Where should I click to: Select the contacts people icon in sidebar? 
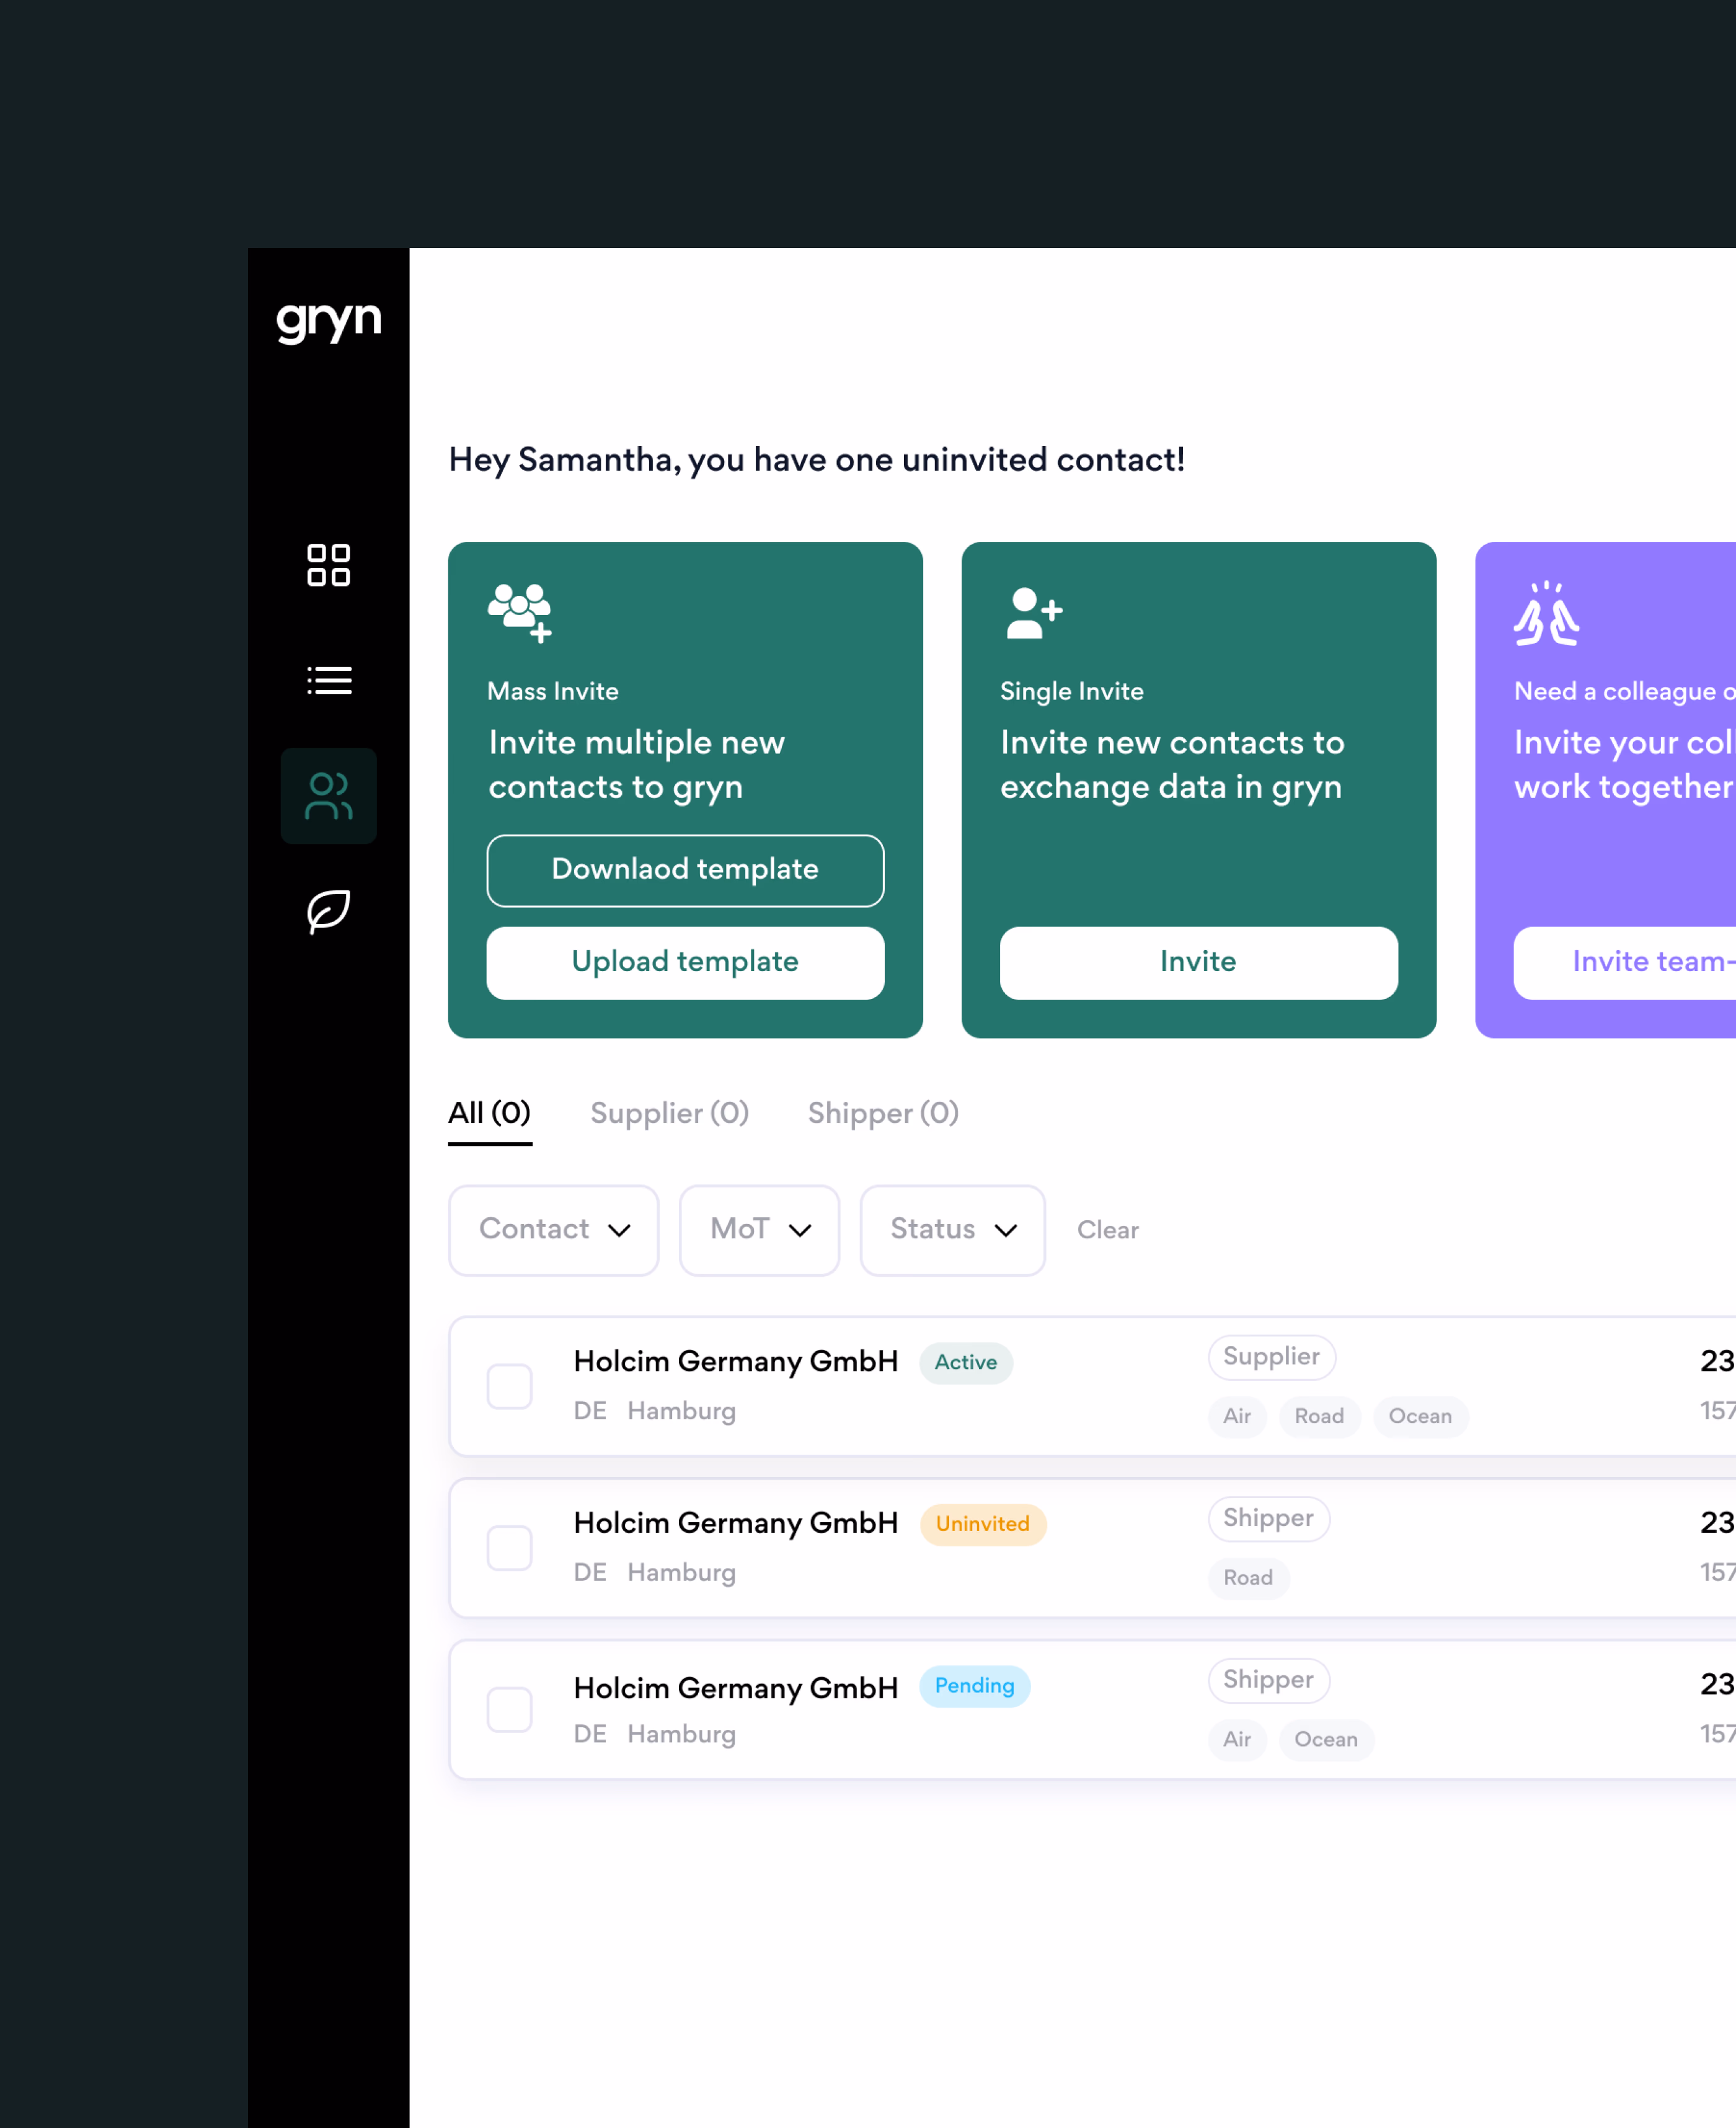point(328,796)
